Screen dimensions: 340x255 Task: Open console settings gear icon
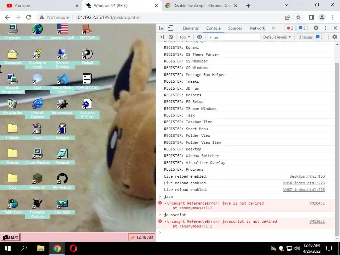coord(335,37)
